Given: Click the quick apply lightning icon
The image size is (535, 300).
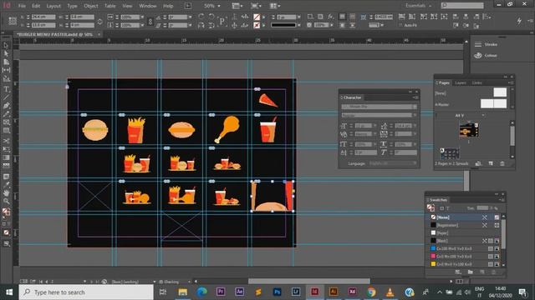Looking at the screenshot, I should (519, 21).
